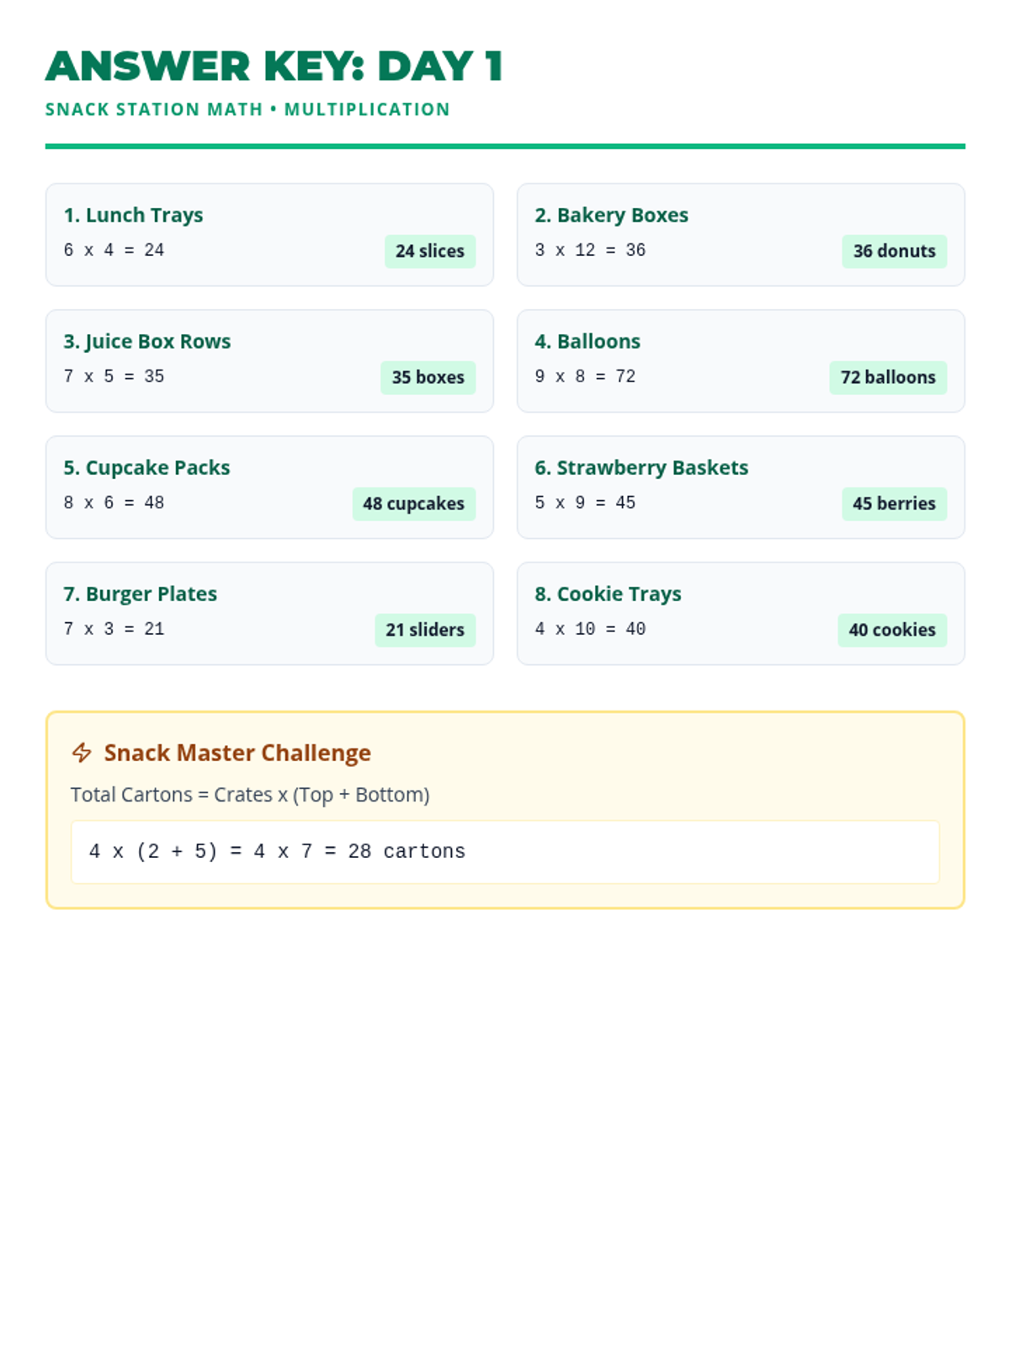Click the 9 x 8 = 72 equation
This screenshot has width=1010, height=1347.
point(585,376)
